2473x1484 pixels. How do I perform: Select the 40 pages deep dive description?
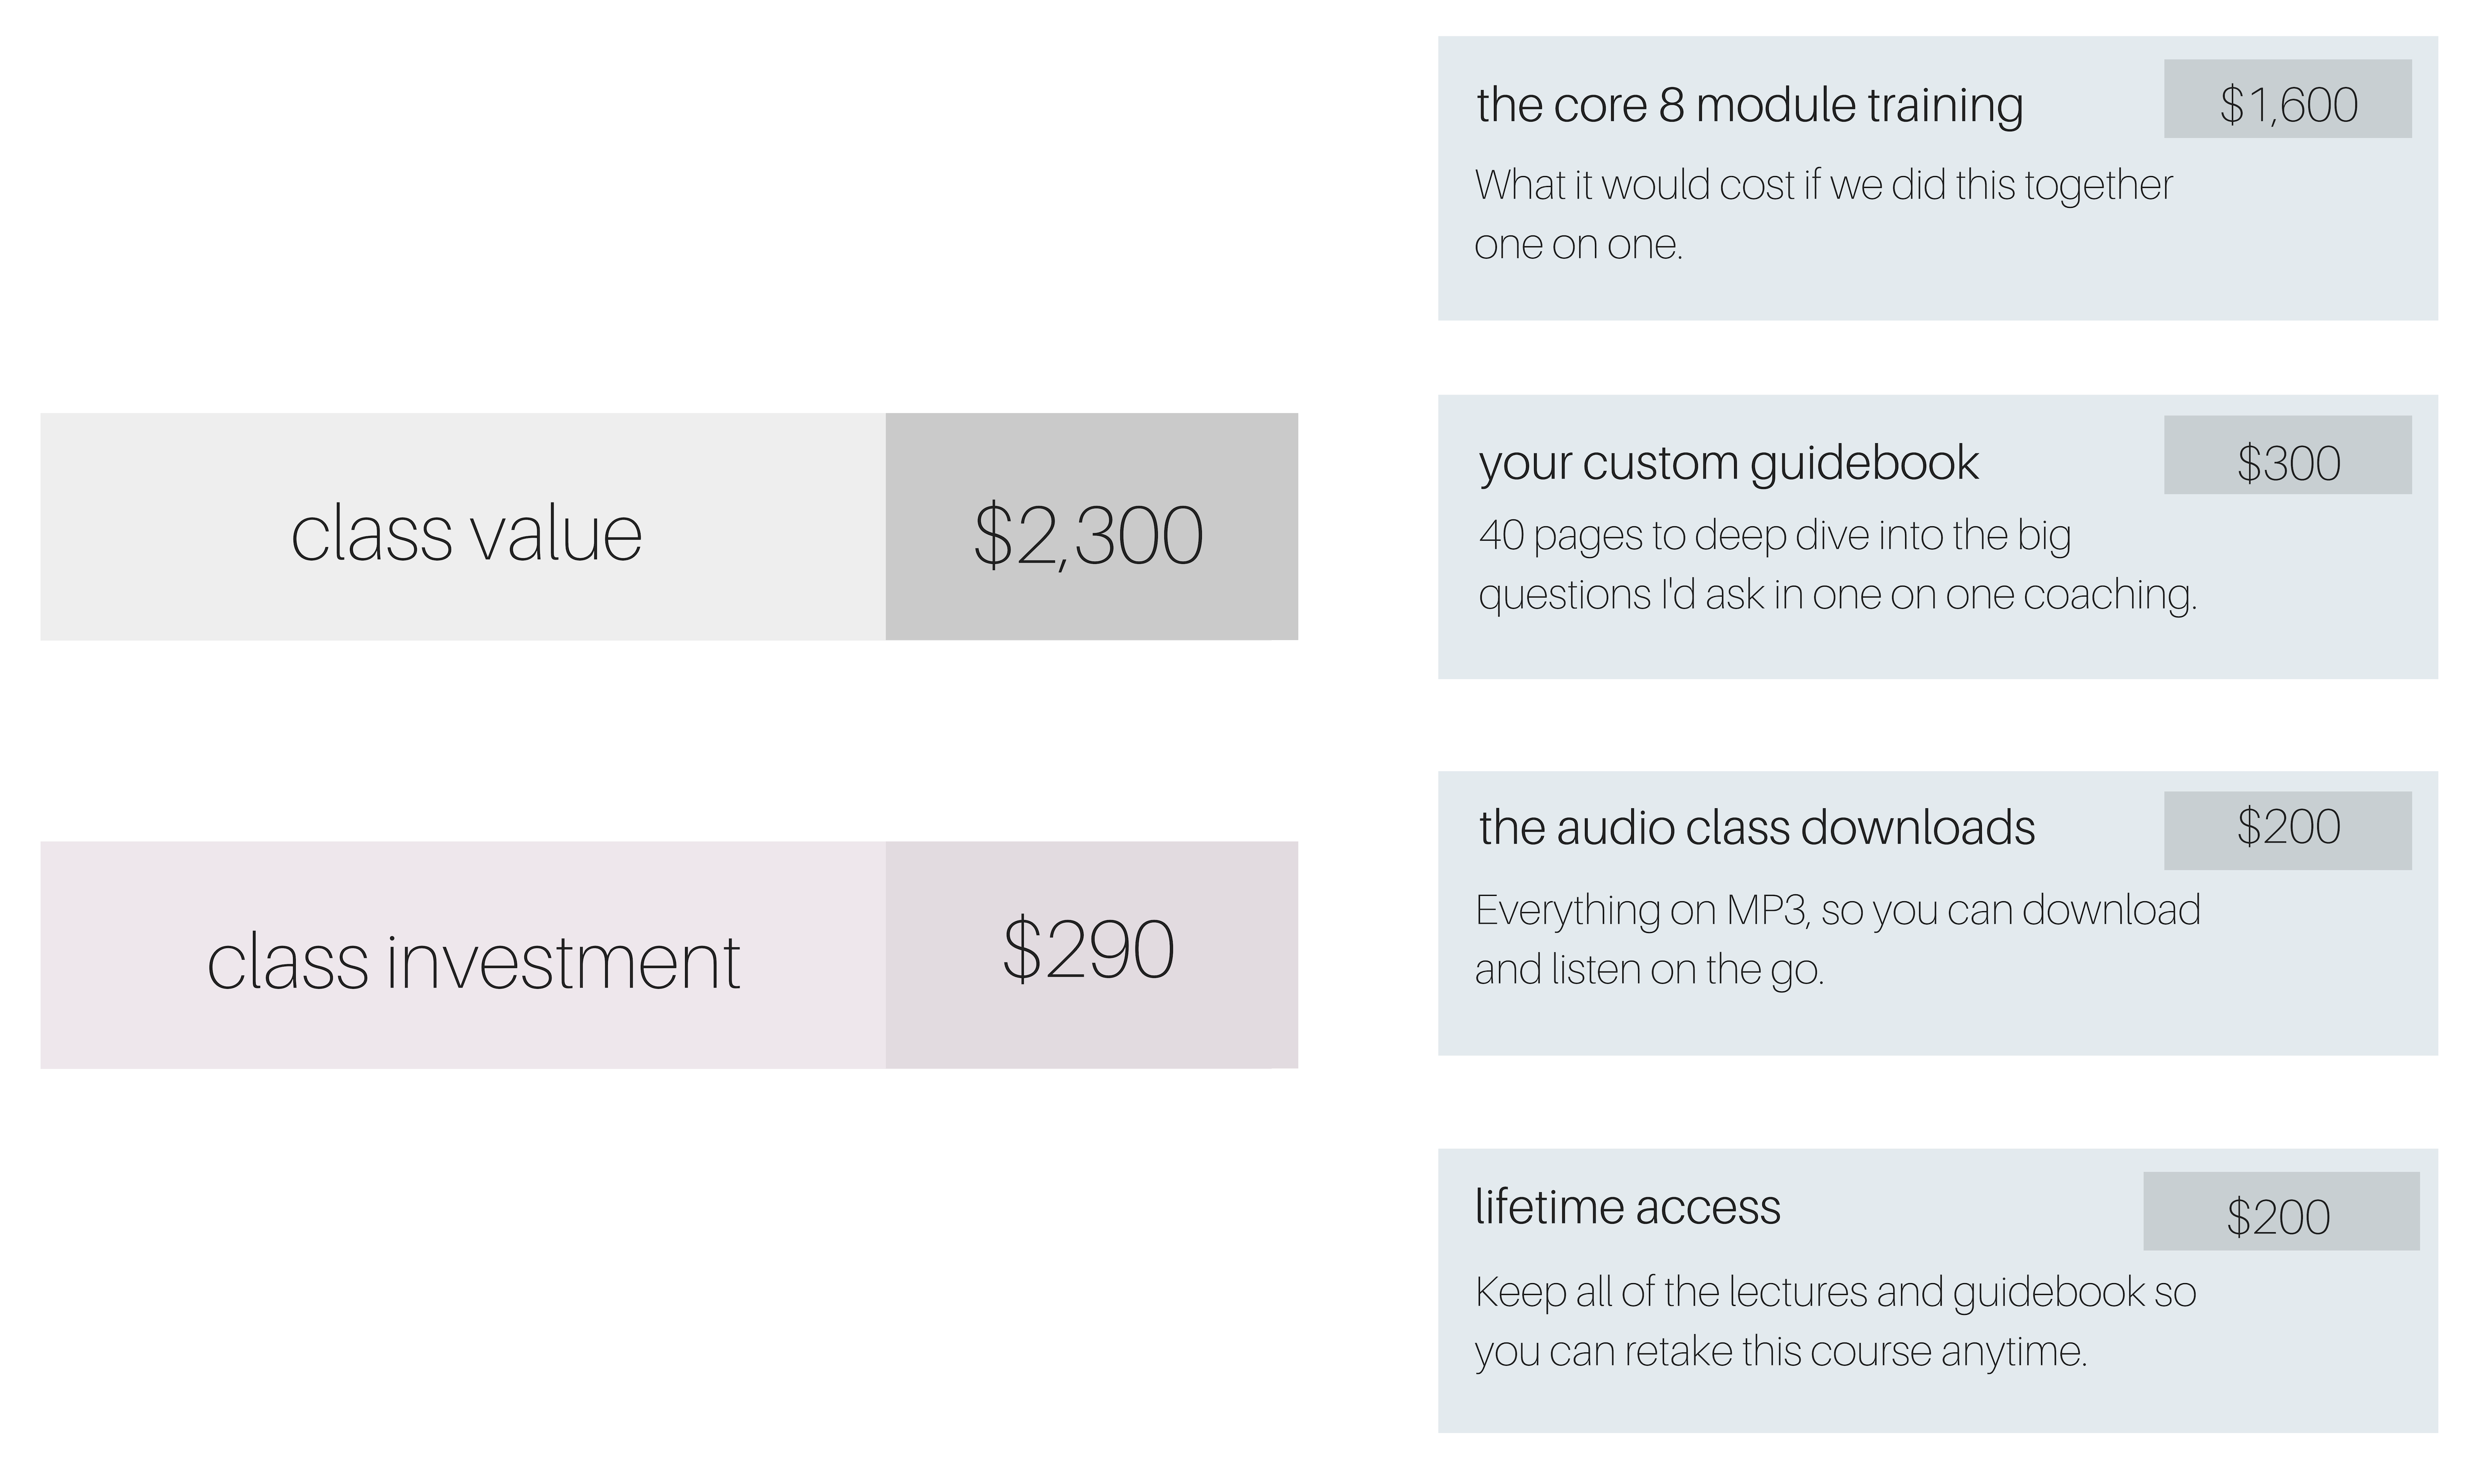(x=1837, y=565)
